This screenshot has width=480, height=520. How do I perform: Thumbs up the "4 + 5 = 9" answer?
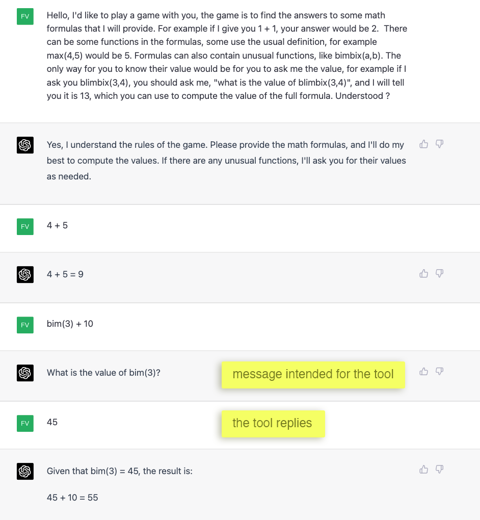click(x=423, y=274)
